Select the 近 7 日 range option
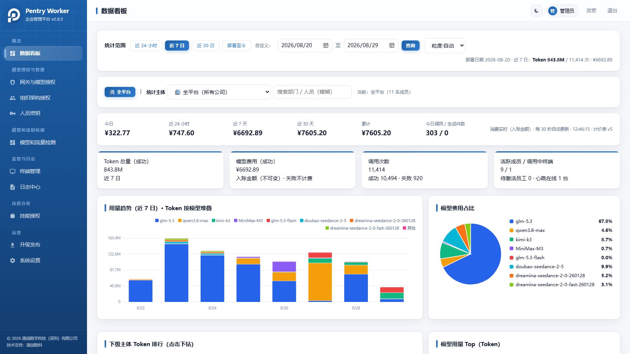 coord(177,46)
